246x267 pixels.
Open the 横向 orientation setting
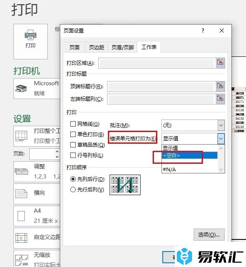click(x=37, y=193)
